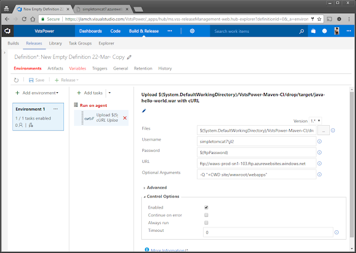Switch to the simpletomcat7.azurewebsites browser tab
This screenshot has height=253, width=356.
click(102, 9)
